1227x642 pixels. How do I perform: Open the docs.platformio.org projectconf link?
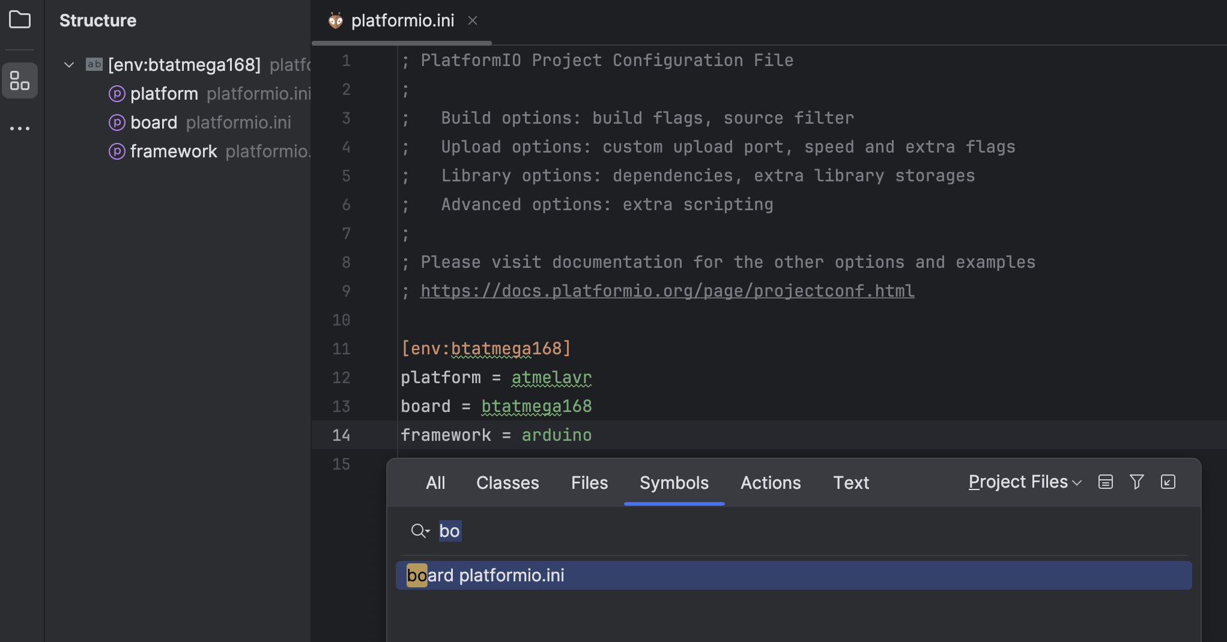point(667,291)
